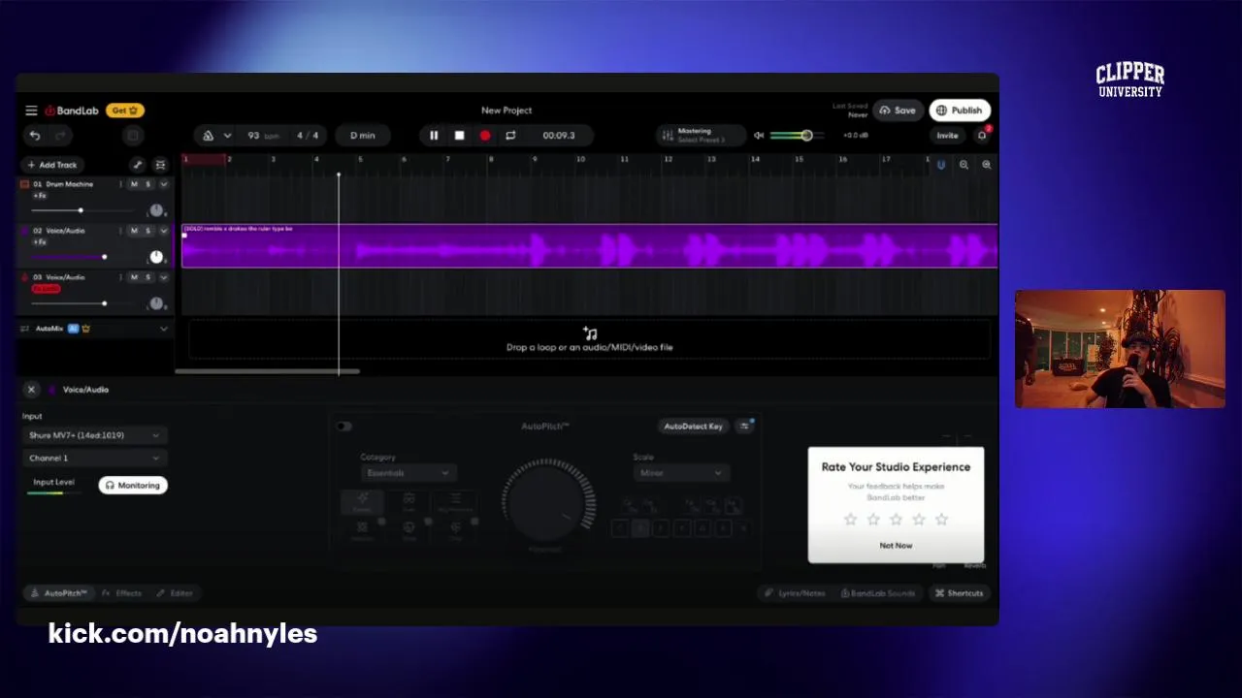1242x698 pixels.
Task: Open the Lyrics/Notes panel
Action: pos(795,593)
